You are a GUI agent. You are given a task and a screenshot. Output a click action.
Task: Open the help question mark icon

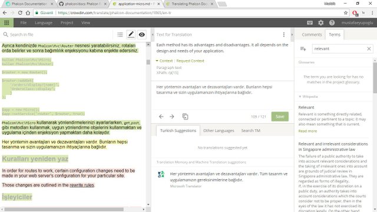(x=332, y=22)
